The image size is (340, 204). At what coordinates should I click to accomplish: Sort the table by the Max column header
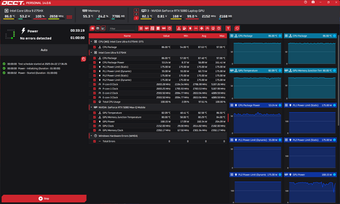click(x=222, y=36)
